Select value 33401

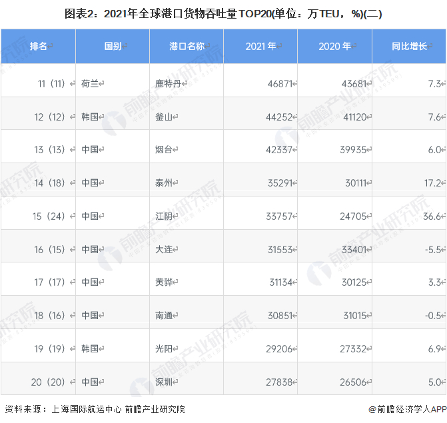click(x=354, y=250)
